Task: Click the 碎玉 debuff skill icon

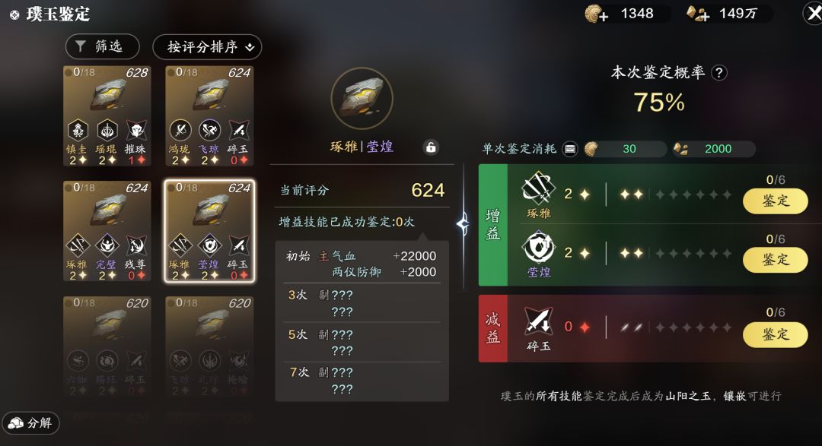Action: (x=538, y=321)
